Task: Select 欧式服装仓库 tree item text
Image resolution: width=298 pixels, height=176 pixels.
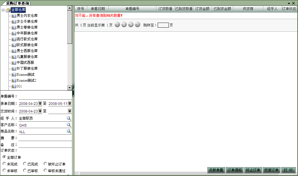Action: (x=27, y=45)
